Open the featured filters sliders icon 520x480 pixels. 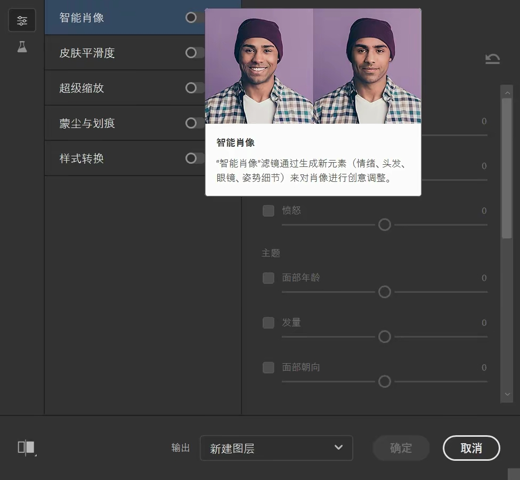pyautogui.click(x=22, y=20)
